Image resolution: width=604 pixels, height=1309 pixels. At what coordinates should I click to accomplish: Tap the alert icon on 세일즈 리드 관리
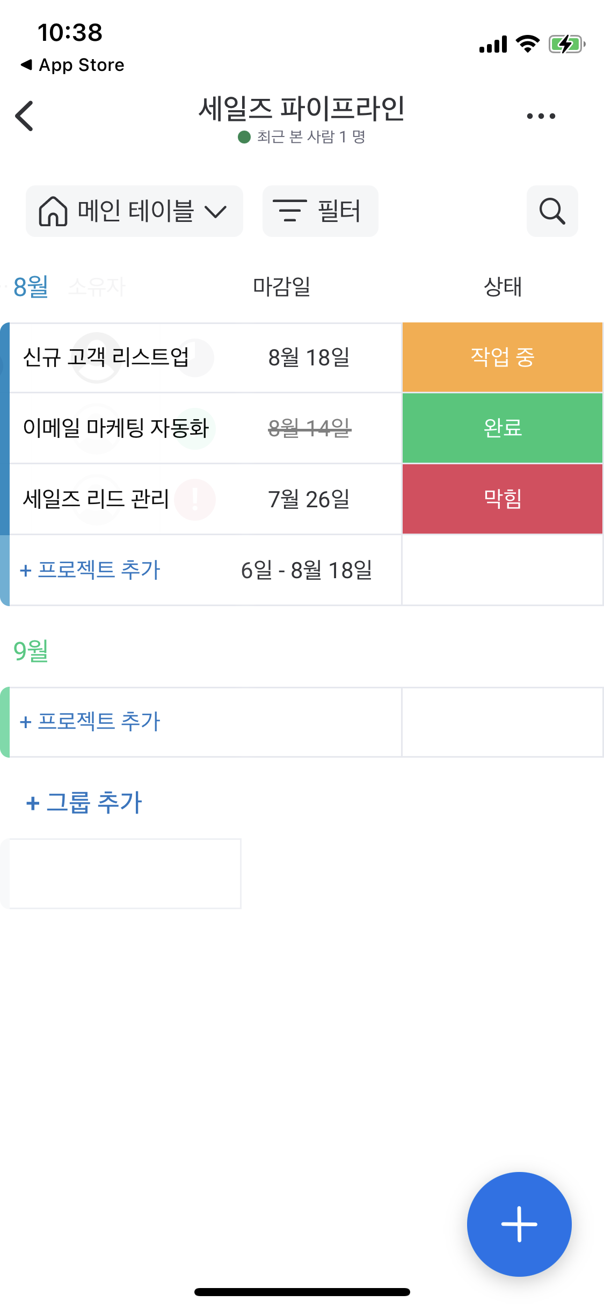195,499
